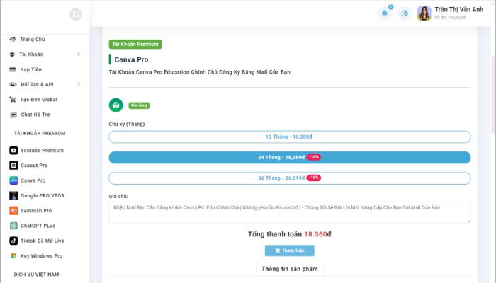Click the Key Windows Pro icon
The width and height of the screenshot is (496, 283).
tap(13, 256)
